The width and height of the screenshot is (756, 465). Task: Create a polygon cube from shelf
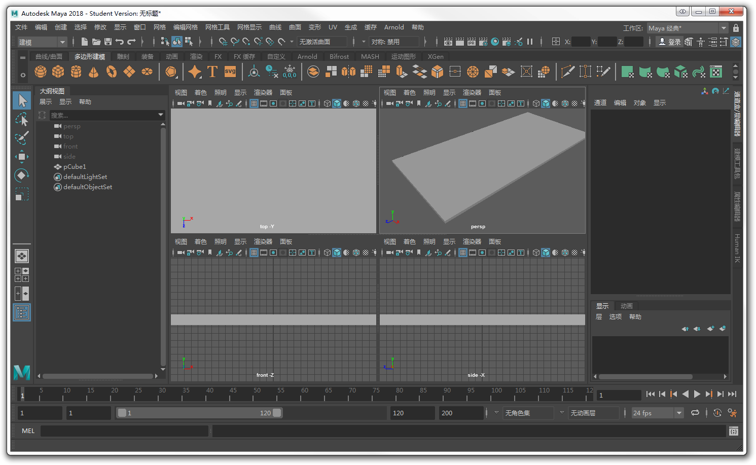pyautogui.click(x=58, y=72)
